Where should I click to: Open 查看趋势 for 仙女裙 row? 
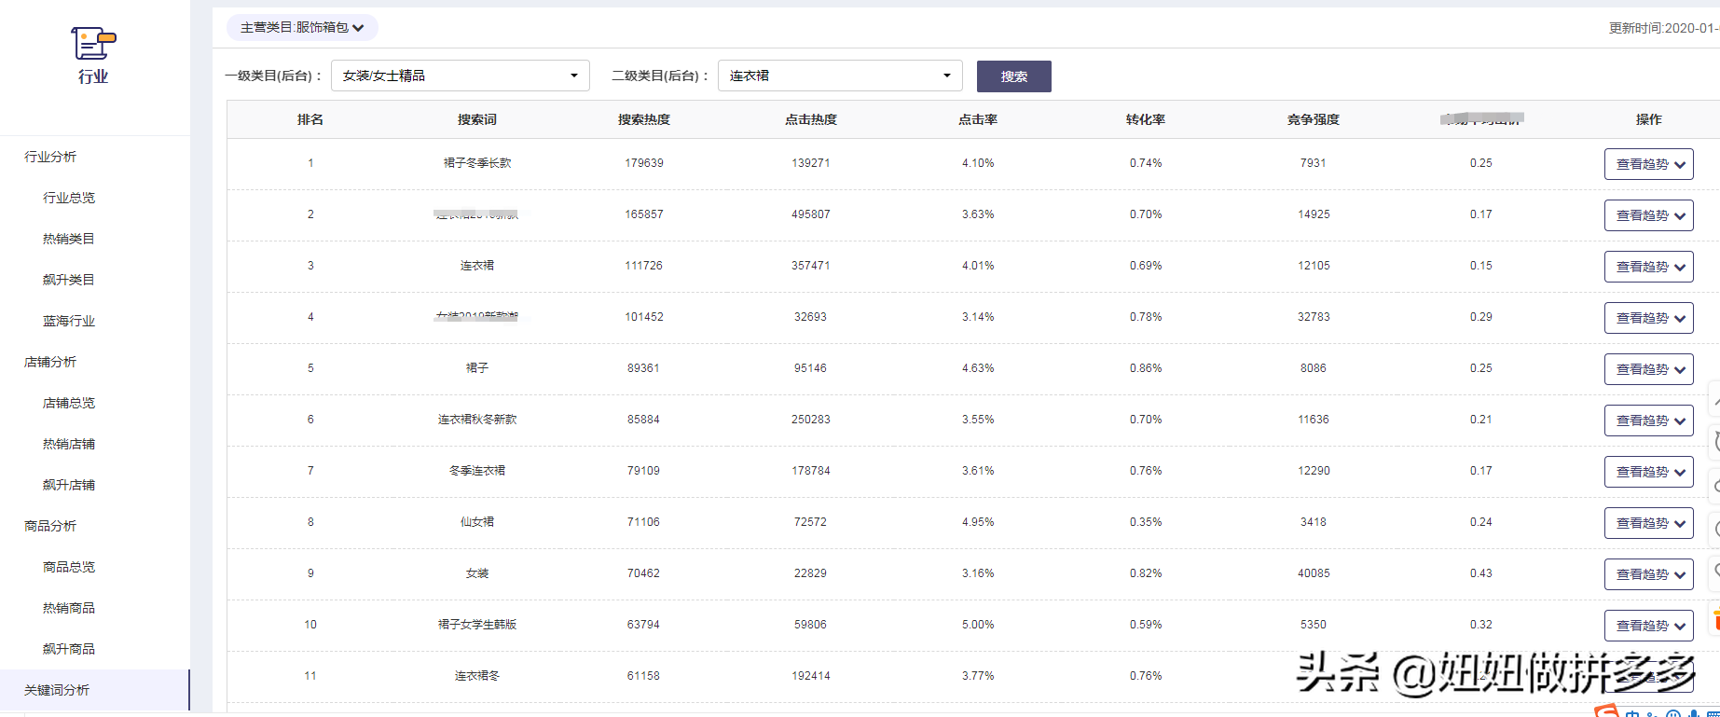pyautogui.click(x=1648, y=523)
